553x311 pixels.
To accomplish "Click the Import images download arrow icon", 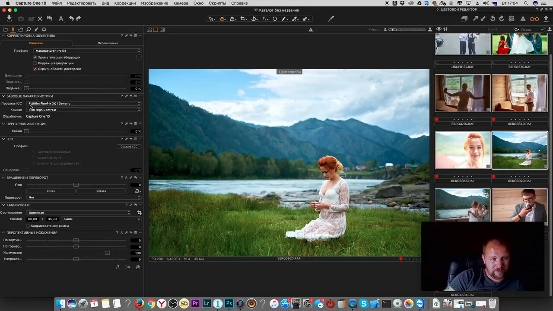I will 9,19.
